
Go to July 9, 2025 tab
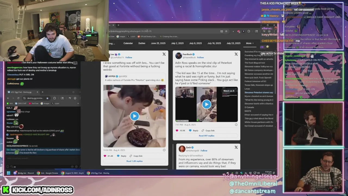(x=195, y=43)
